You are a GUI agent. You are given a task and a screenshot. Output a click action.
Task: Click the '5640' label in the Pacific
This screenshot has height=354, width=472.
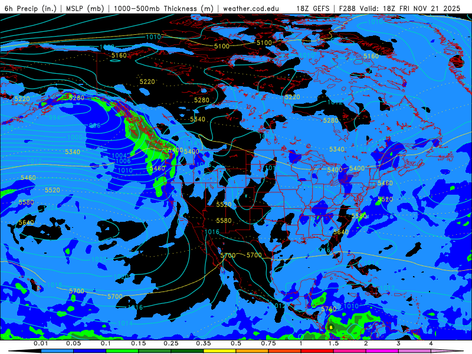pos(26,222)
